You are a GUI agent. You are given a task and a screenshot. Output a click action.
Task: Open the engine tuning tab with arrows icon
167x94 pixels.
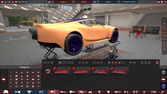point(41,92)
